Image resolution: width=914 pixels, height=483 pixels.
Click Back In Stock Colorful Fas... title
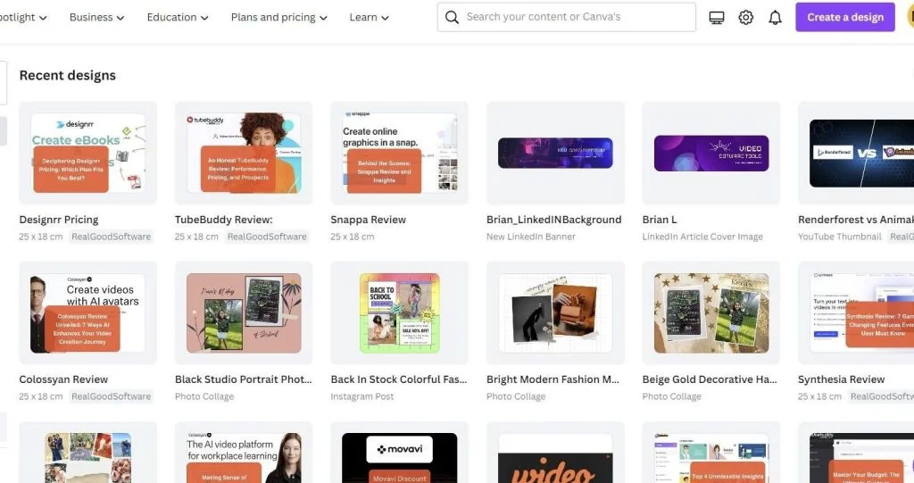pyautogui.click(x=399, y=379)
